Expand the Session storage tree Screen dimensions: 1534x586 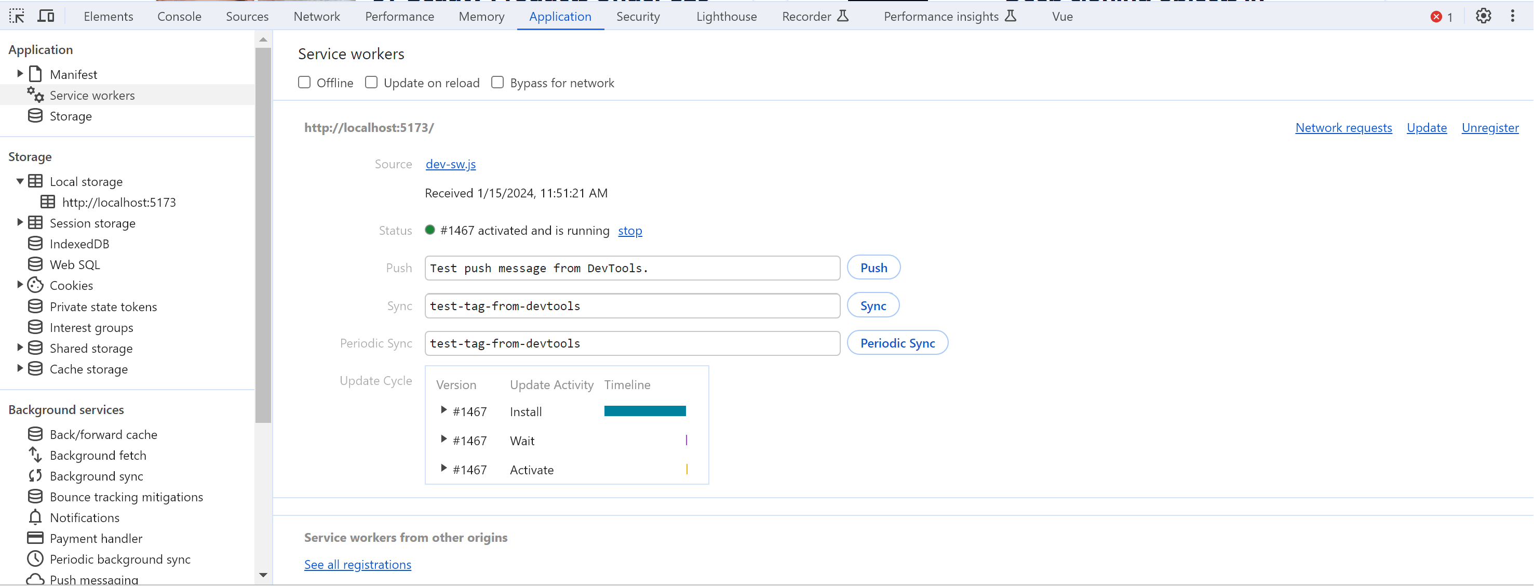[x=20, y=222]
